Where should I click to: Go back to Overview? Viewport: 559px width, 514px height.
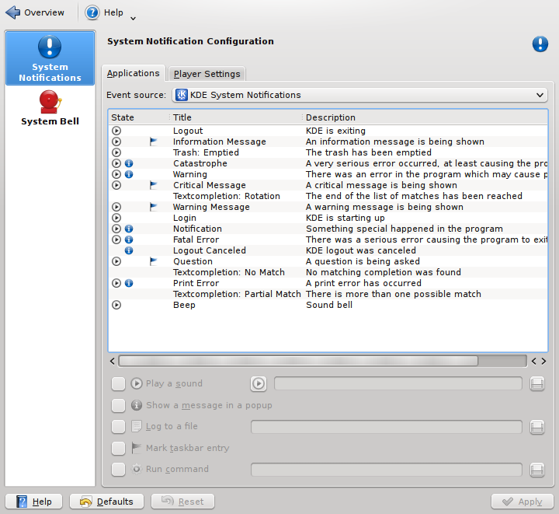click(x=35, y=12)
